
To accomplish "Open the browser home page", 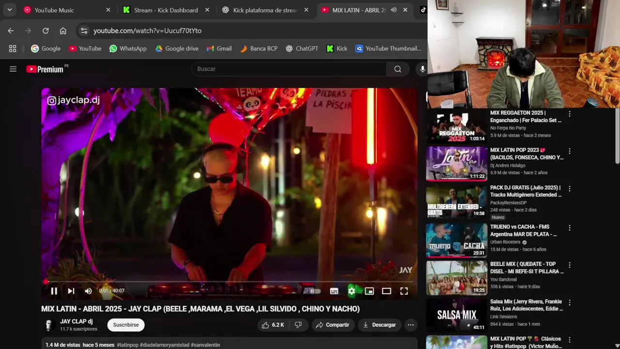I will click(x=63, y=31).
